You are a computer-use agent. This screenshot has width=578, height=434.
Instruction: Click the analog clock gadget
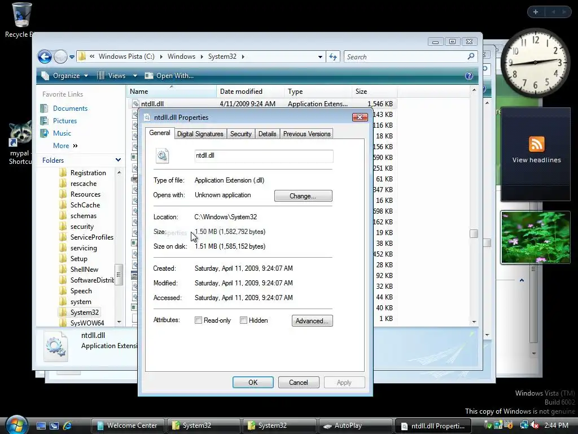pyautogui.click(x=535, y=63)
